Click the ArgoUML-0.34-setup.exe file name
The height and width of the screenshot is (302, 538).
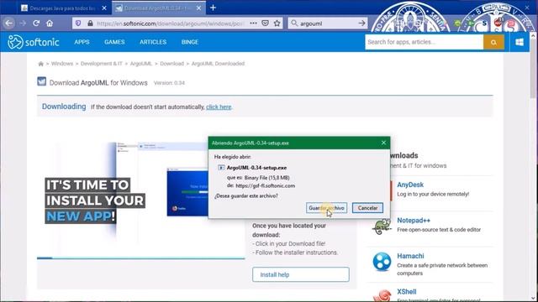pyautogui.click(x=256, y=168)
